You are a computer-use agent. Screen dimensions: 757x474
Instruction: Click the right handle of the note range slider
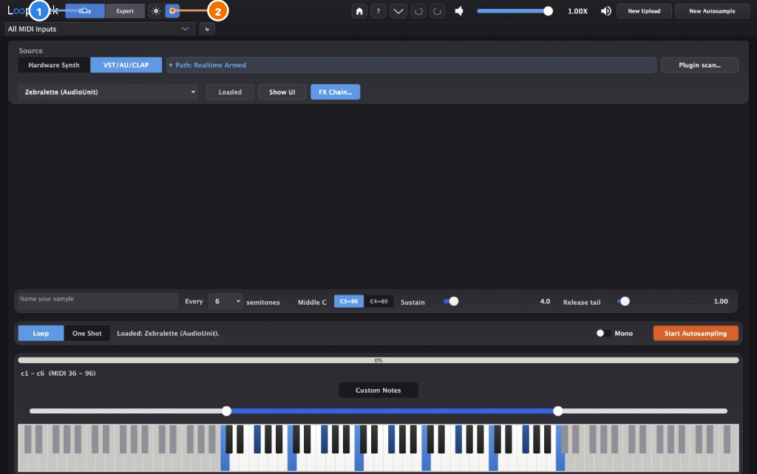[557, 411]
